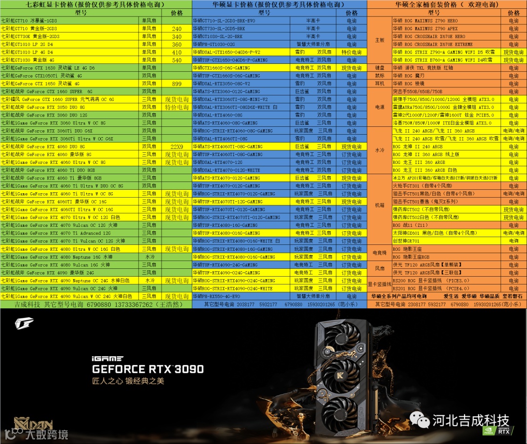The image size is (527, 444).
Task: Select row 华硕DUAL-RTX3050-O8G-V2
Action: (280, 84)
